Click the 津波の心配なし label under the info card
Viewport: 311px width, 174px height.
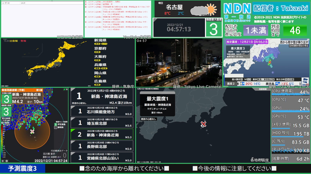coord(149,119)
